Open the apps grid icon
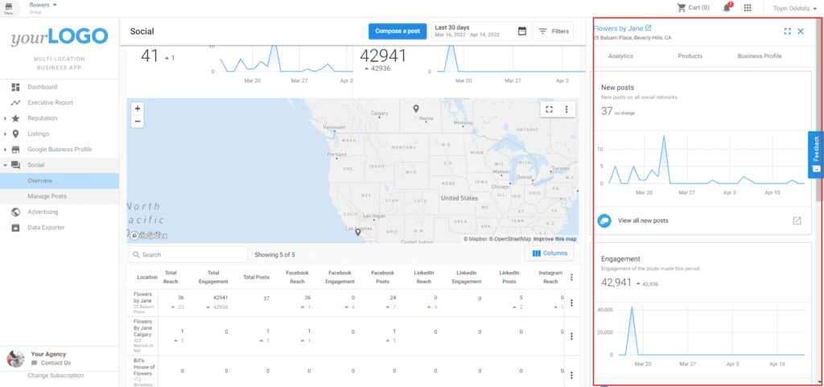Image resolution: width=824 pixels, height=387 pixels. pos(748,7)
